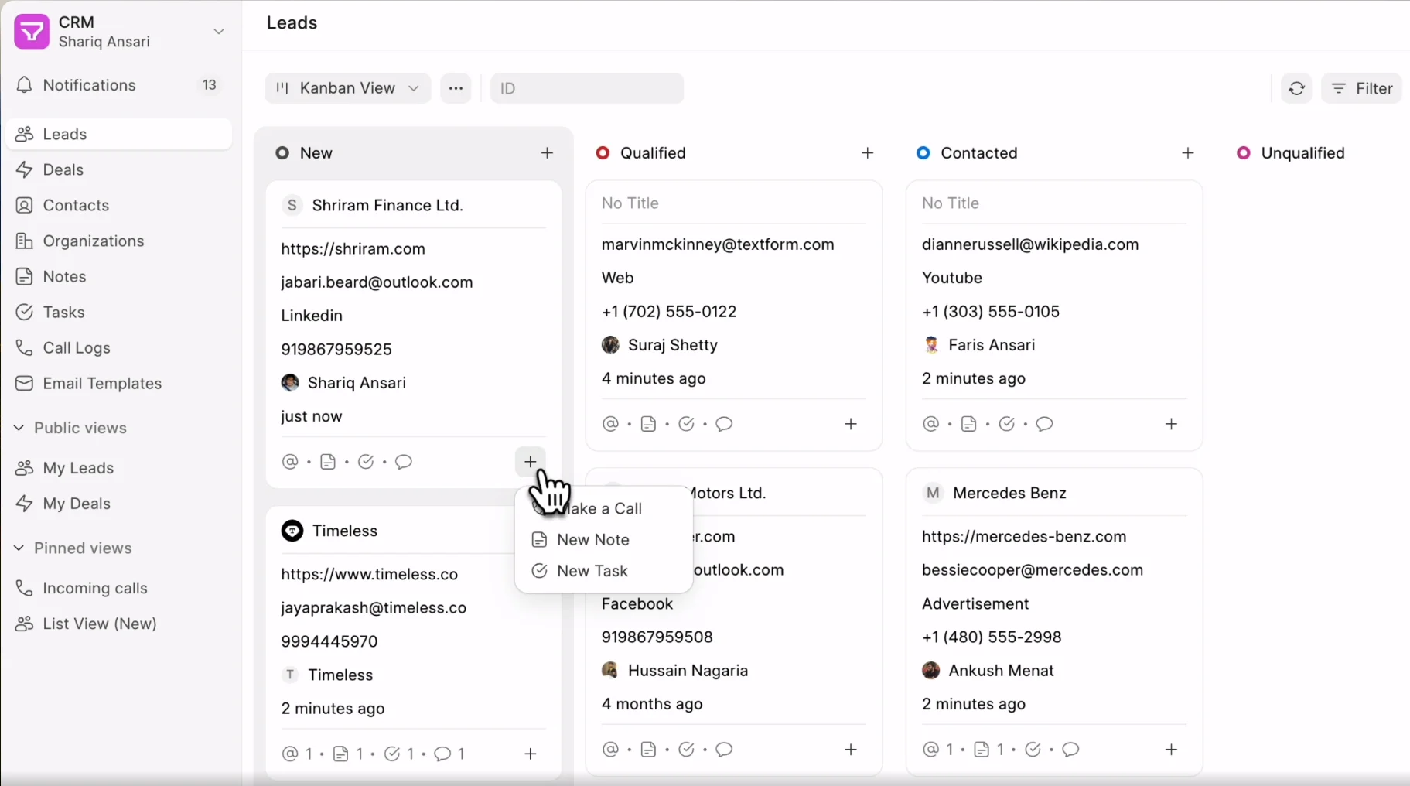Click the ID search input field
This screenshot has height=786, width=1410.
coord(587,89)
